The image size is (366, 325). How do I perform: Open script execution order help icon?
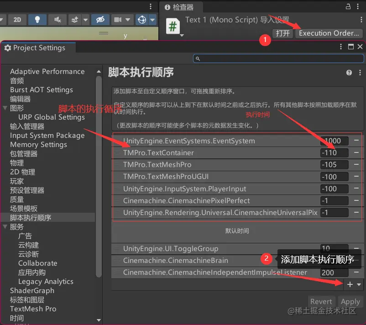pyautogui.click(x=349, y=73)
